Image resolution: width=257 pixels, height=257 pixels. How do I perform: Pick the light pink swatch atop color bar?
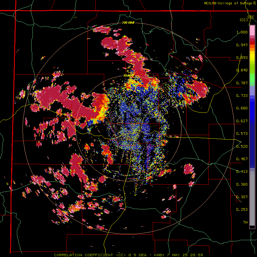[252, 31]
